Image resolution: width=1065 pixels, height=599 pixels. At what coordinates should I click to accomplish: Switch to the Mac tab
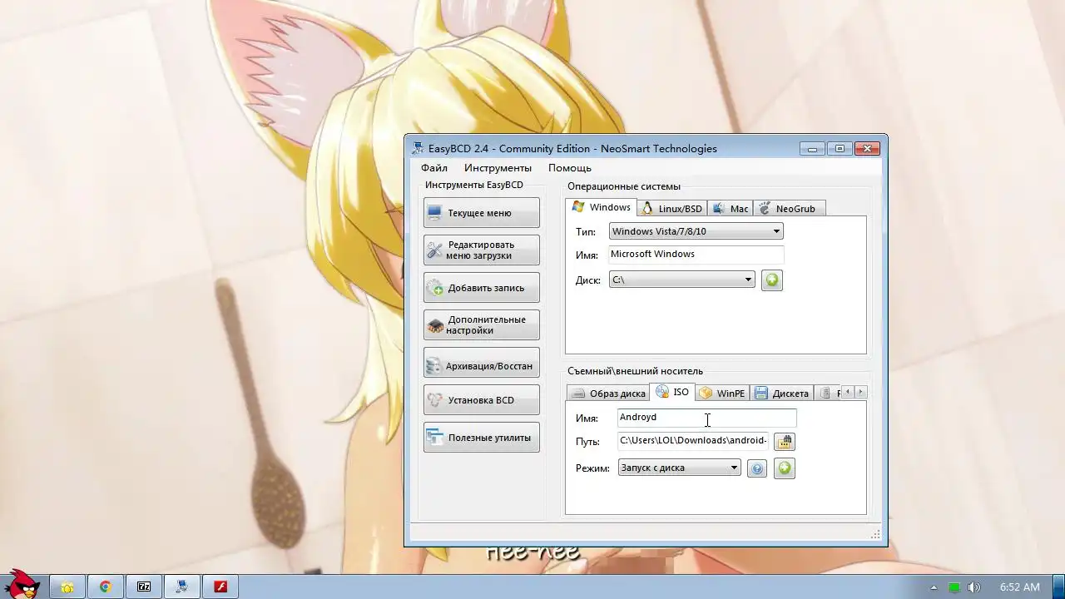[731, 209]
